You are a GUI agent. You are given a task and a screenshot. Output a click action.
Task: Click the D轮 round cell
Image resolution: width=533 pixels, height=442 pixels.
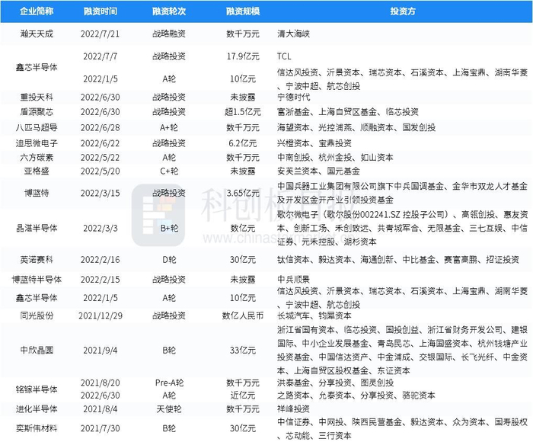(169, 260)
